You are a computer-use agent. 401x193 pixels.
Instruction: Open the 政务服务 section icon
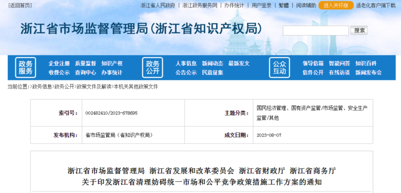point(25,68)
